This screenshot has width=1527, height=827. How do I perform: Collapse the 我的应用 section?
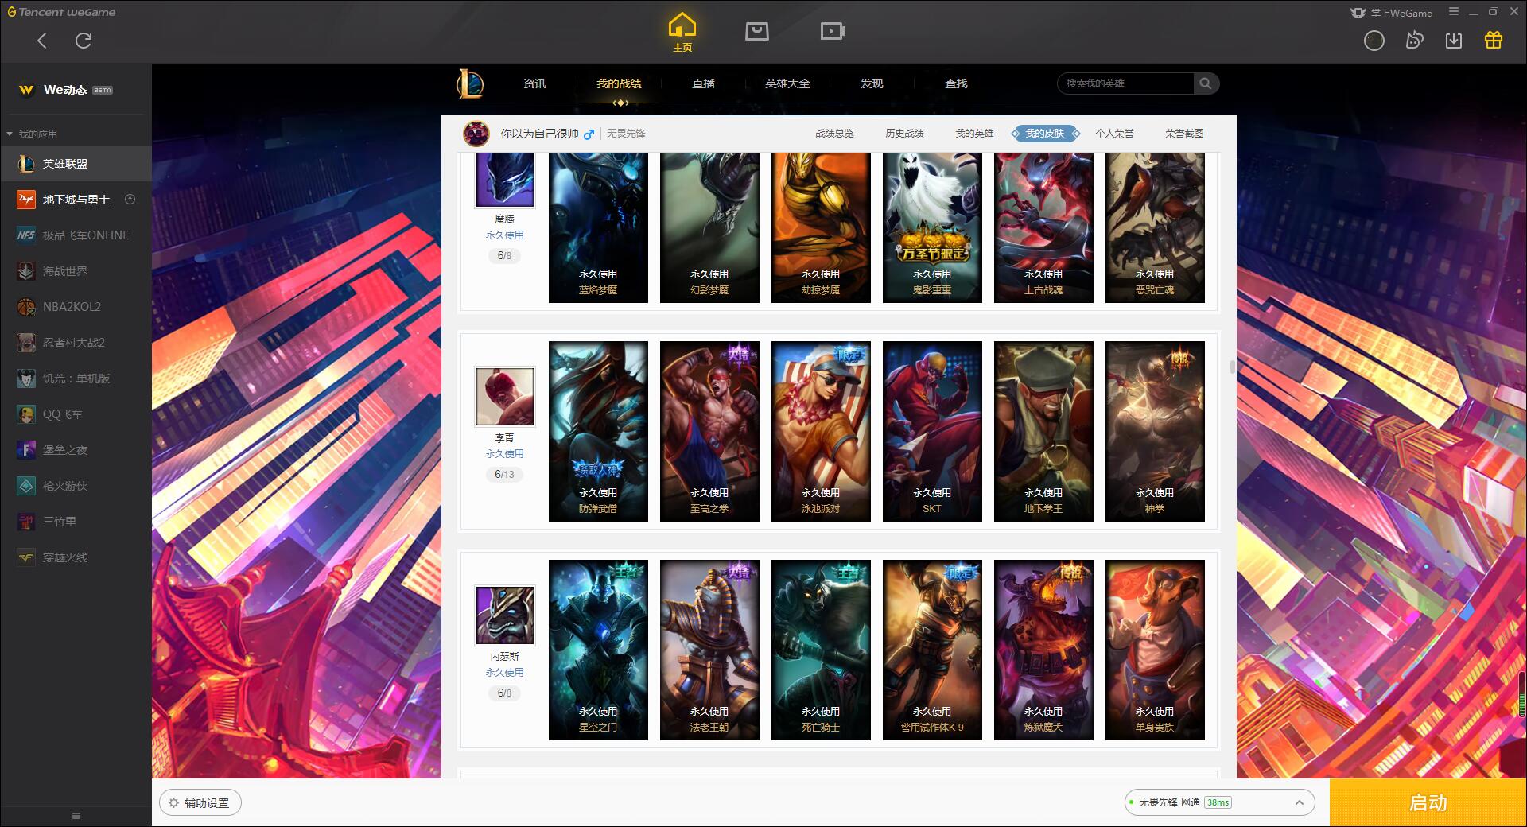(32, 134)
